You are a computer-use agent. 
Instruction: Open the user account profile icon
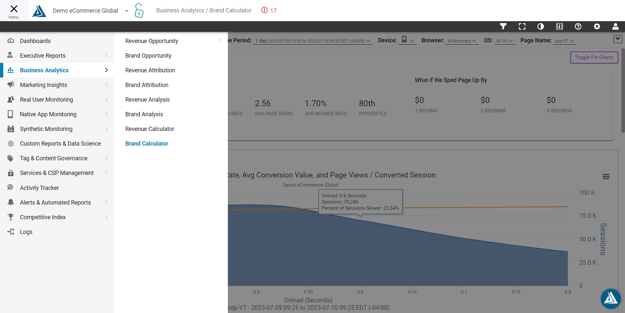[616, 26]
